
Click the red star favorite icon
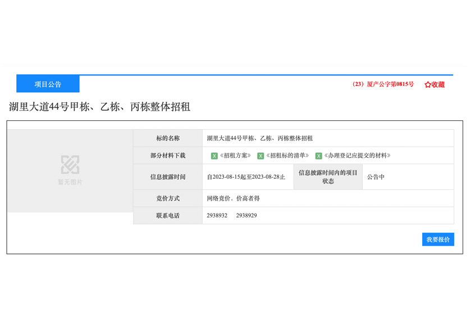pyautogui.click(x=427, y=85)
